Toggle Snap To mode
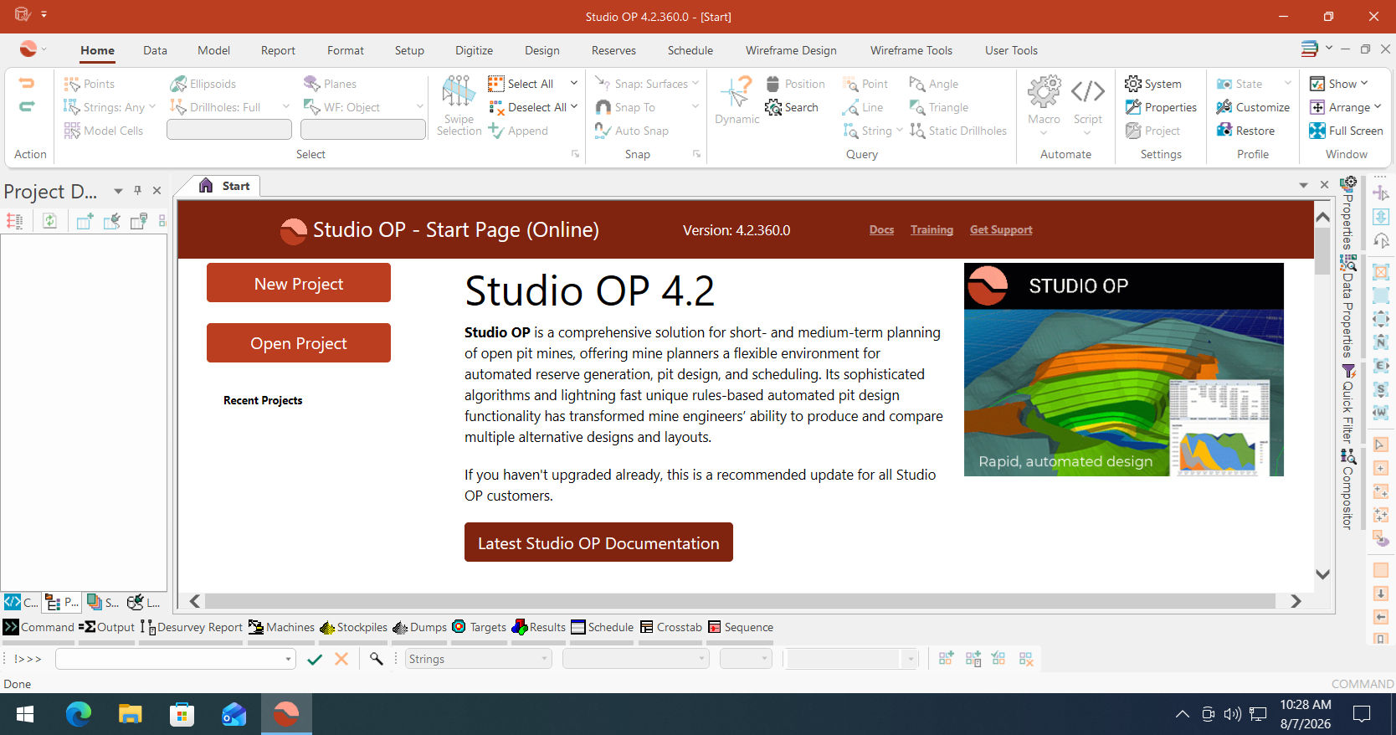This screenshot has height=735, width=1396. tap(625, 107)
